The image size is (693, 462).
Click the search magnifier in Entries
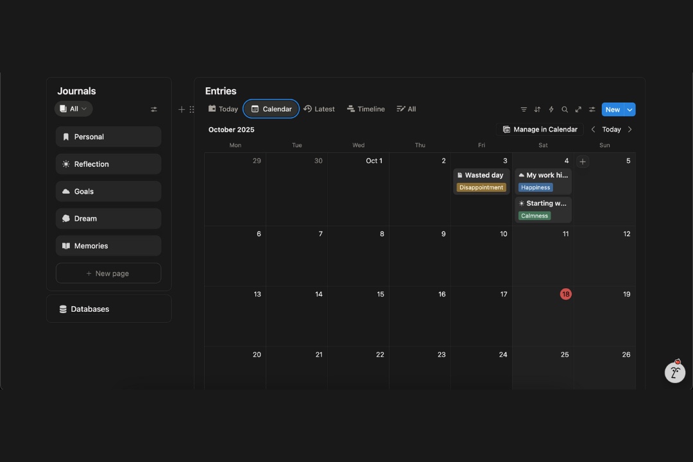click(x=565, y=110)
